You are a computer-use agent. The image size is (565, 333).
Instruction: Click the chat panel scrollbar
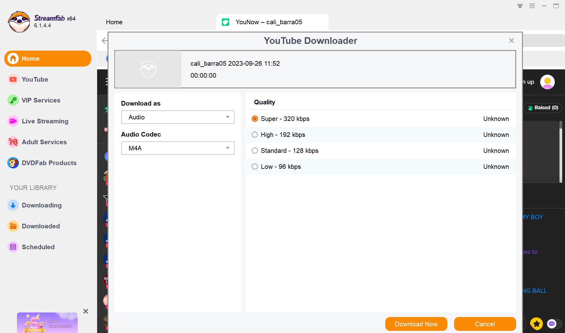click(561, 152)
